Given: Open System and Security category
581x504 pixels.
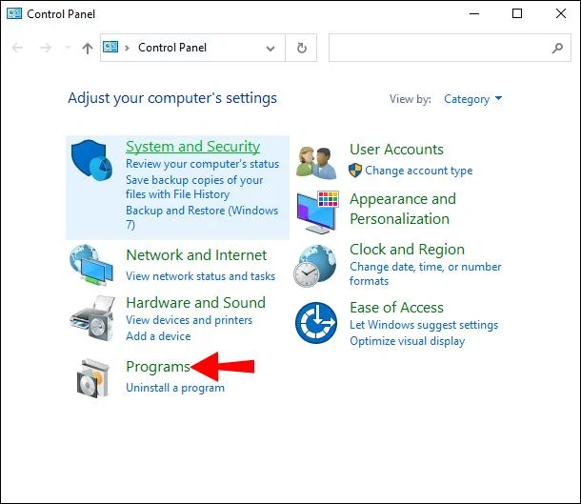Looking at the screenshot, I should [192, 147].
